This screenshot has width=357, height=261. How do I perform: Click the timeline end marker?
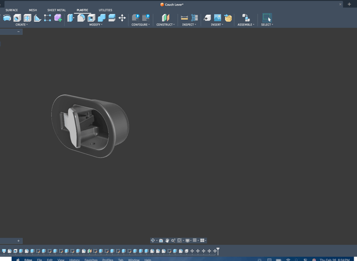(x=218, y=250)
